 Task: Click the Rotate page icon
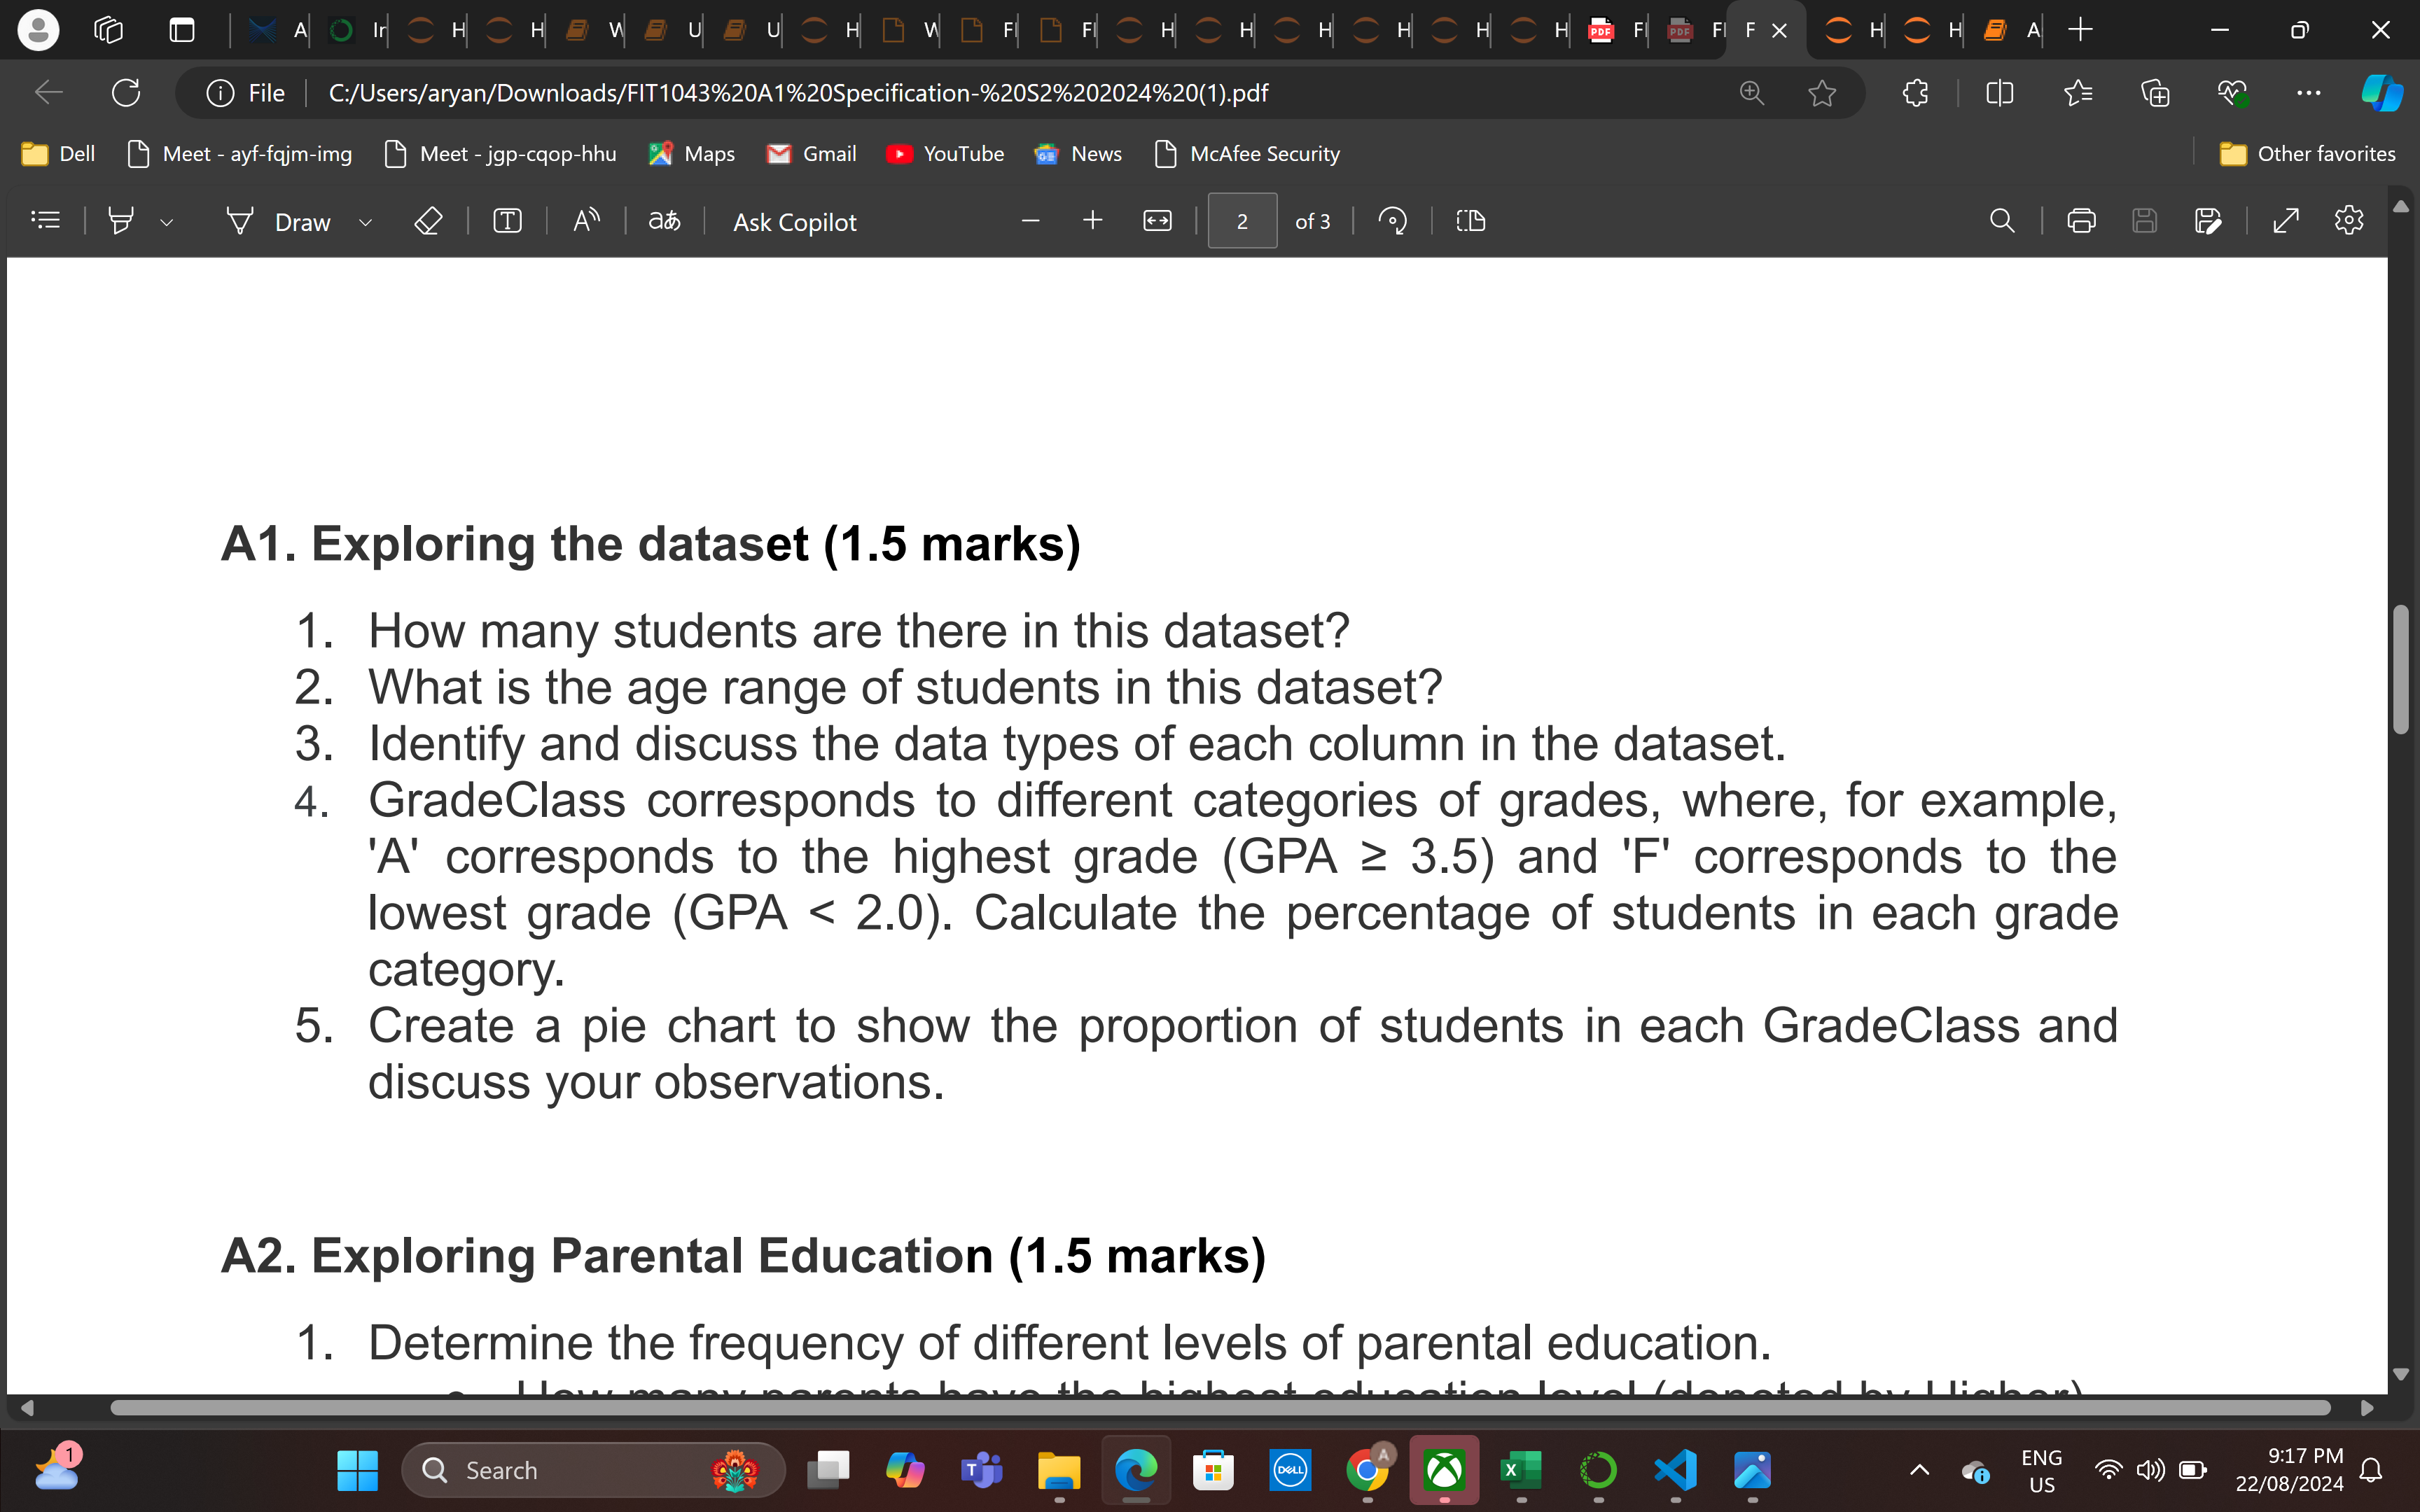point(1392,221)
